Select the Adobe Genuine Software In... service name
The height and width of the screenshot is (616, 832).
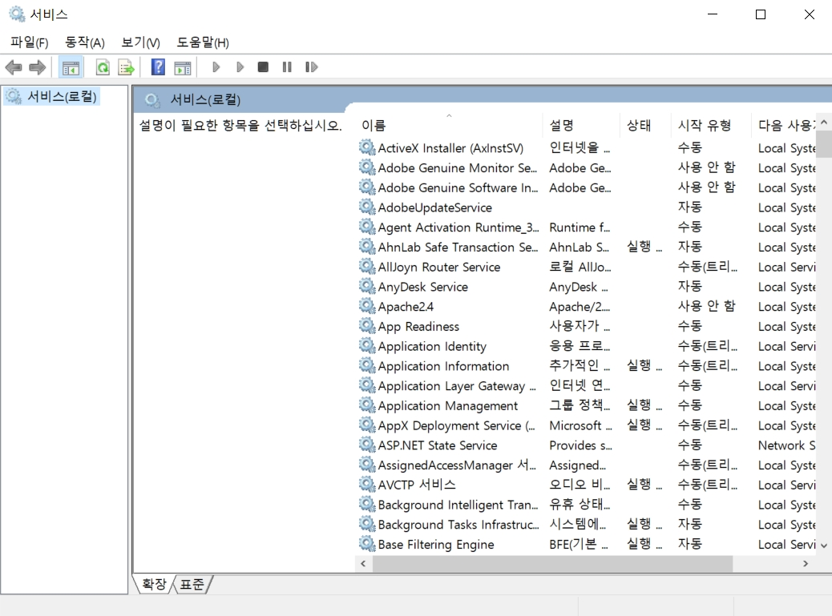point(458,187)
